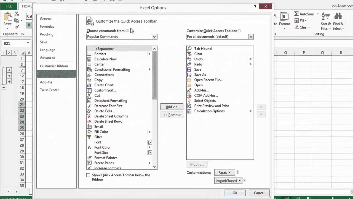Click the Custom Sort icon
Screen dimensions: 353x199
(x=89, y=90)
